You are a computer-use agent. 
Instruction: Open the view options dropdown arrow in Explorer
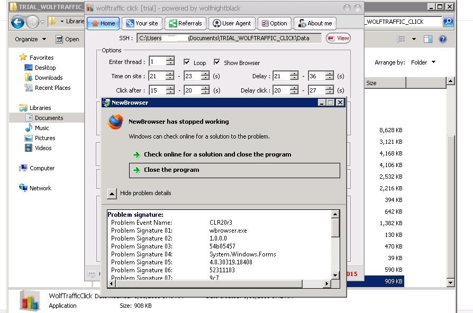(414, 39)
